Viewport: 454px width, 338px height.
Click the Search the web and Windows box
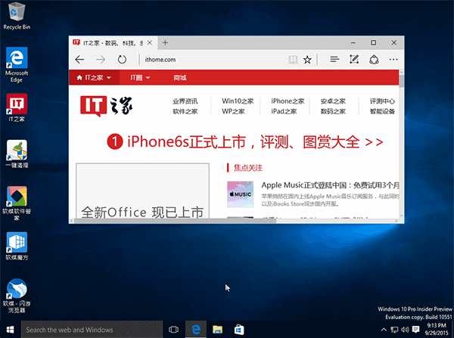tap(92, 330)
